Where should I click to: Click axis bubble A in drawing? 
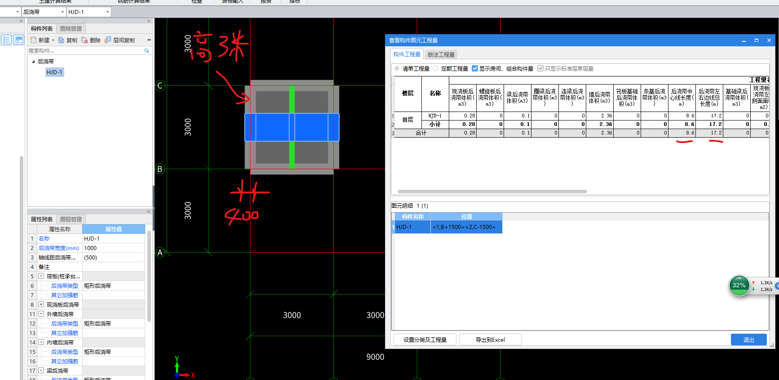click(159, 252)
